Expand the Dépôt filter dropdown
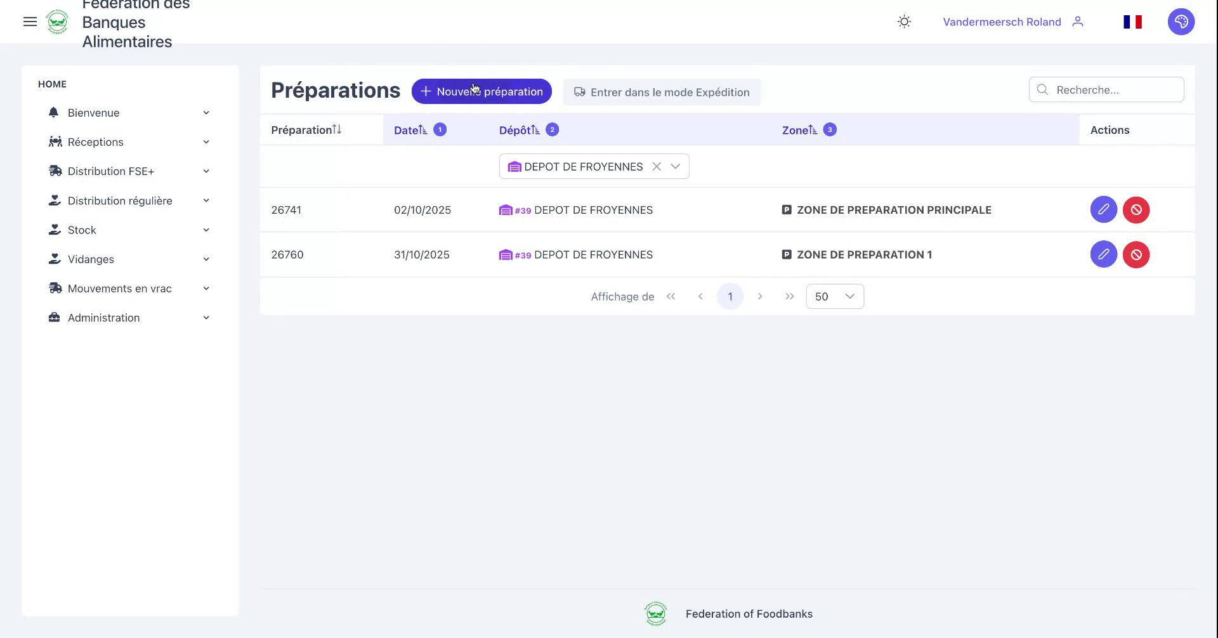Viewport: 1218px width, 638px height. pos(675,166)
